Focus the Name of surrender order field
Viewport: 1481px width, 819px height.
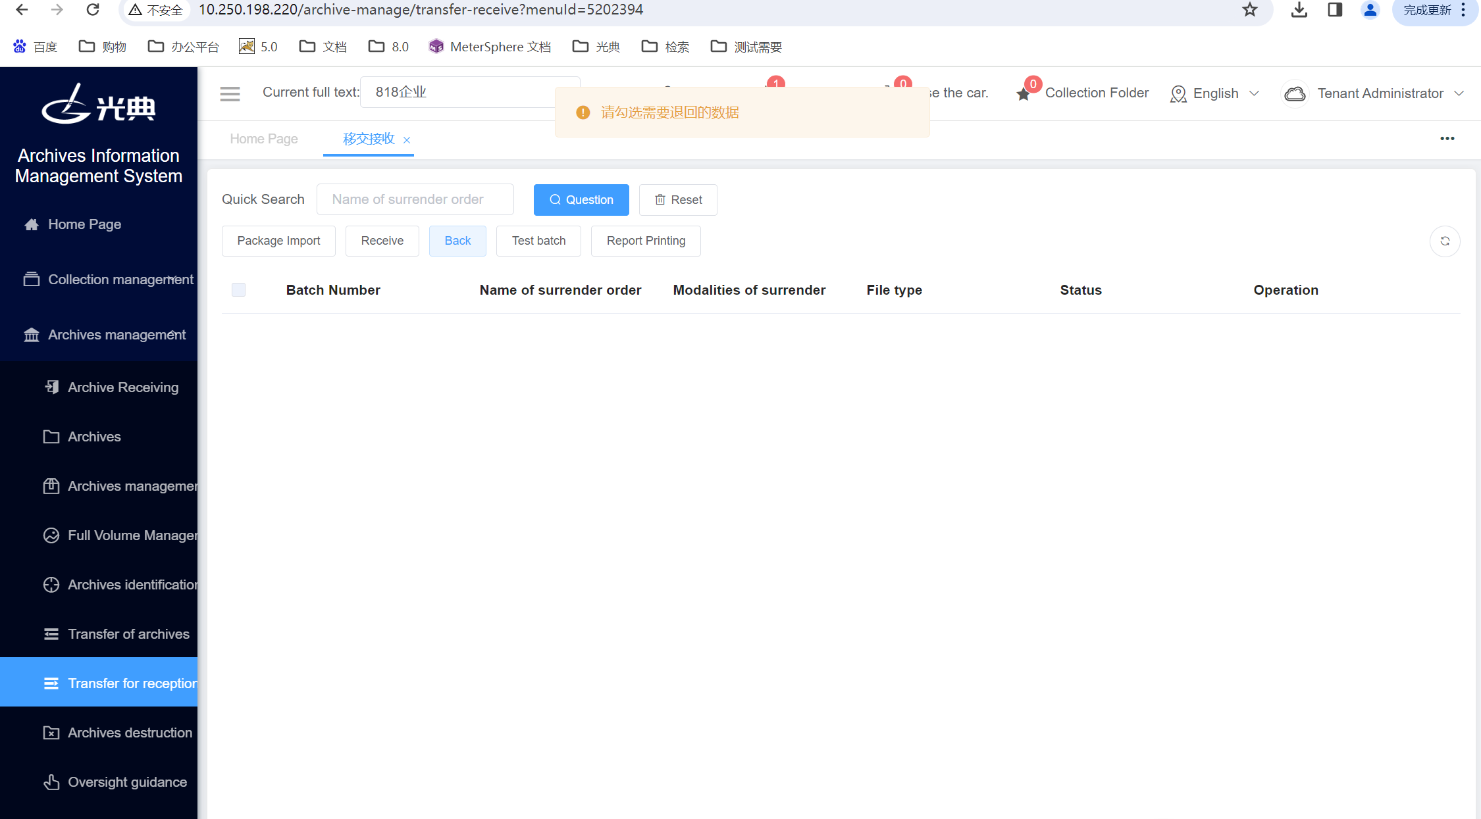tap(415, 199)
